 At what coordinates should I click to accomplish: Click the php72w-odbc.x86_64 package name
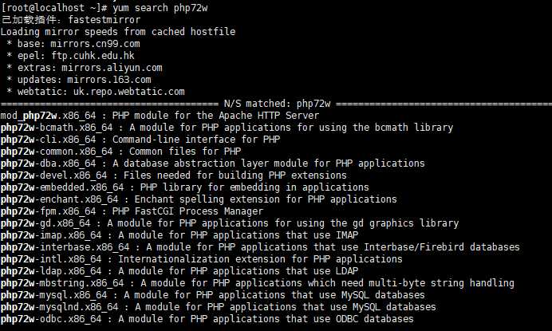tap(51, 319)
